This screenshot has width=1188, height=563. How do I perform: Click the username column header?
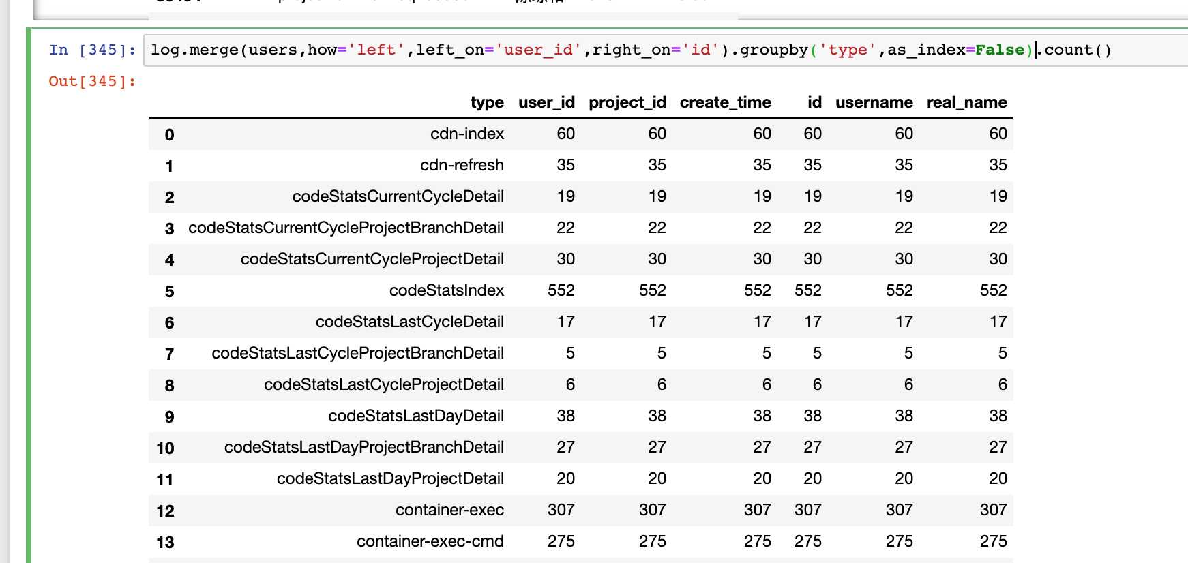point(874,103)
